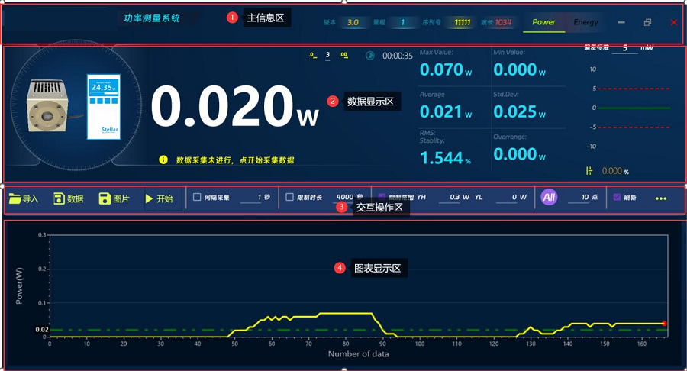Click the YH upper limit input field
Viewport: 687px width, 371px height.
[x=458, y=197]
